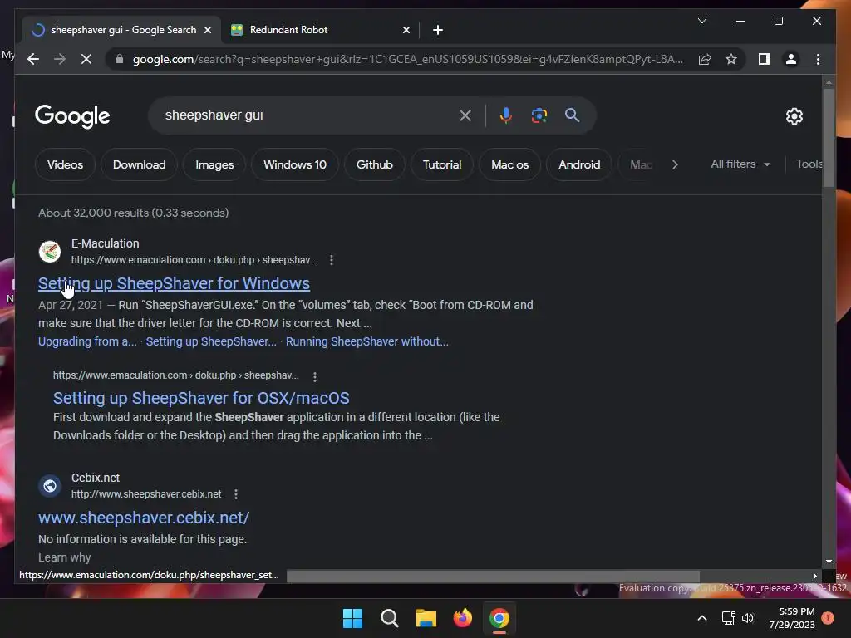Click the forward navigation arrow

coord(60,59)
